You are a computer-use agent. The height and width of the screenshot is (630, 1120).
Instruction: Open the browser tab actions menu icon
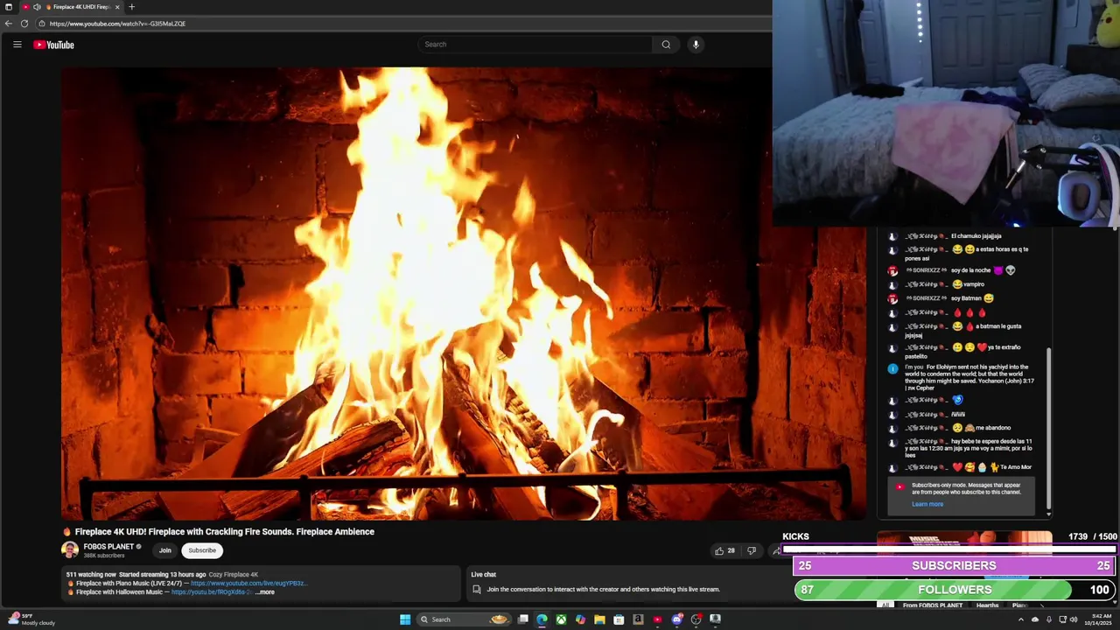point(9,7)
